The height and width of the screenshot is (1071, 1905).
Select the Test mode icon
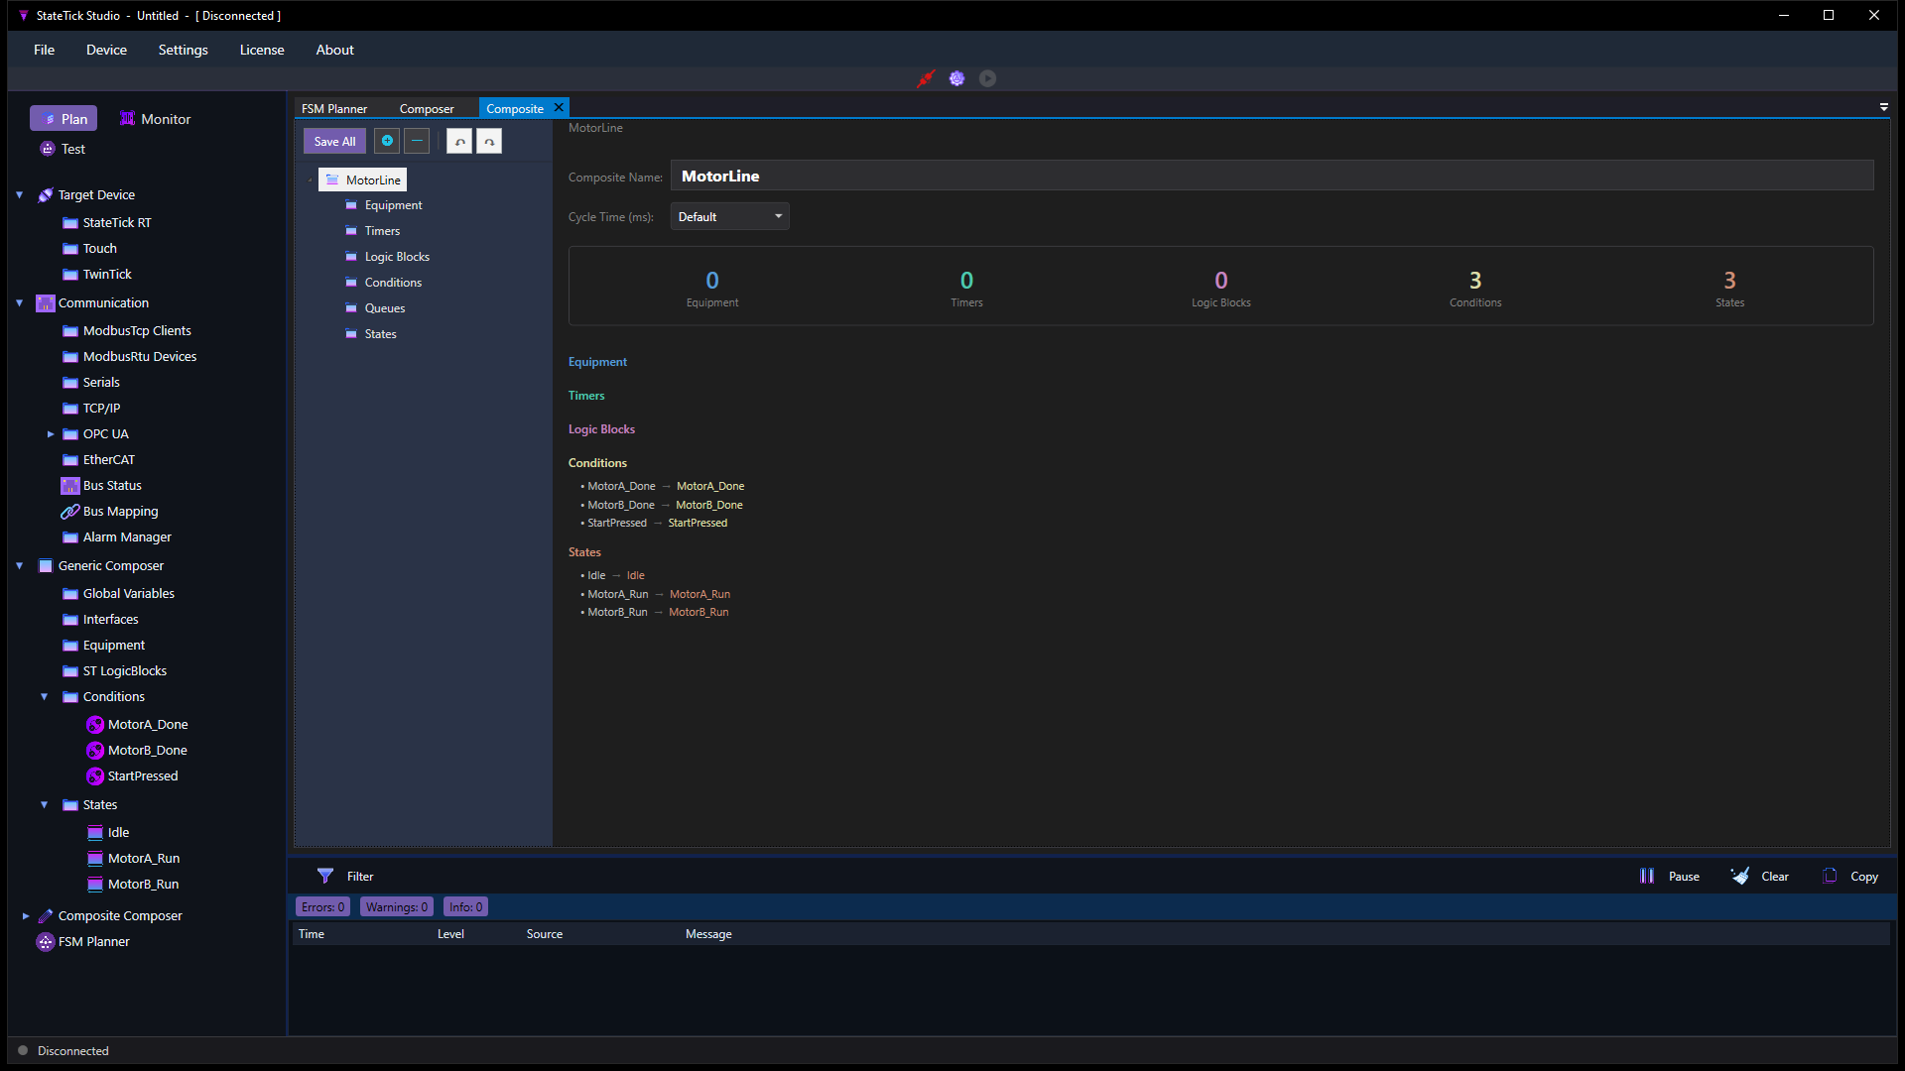(x=47, y=149)
